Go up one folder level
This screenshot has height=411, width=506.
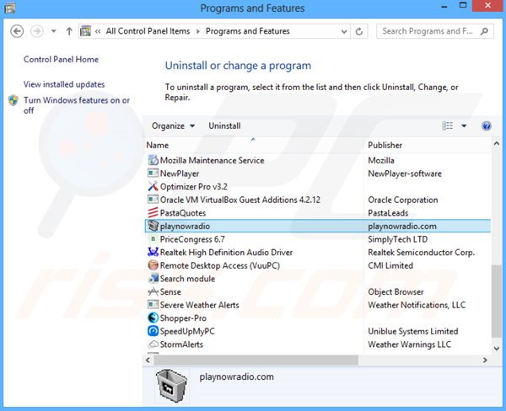(x=69, y=31)
